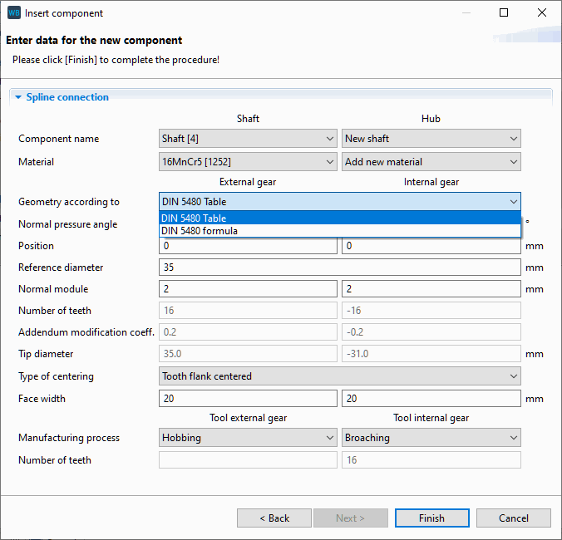Viewport: 562px width, 540px height.
Task: Click the Cancel button
Action: 513,518
